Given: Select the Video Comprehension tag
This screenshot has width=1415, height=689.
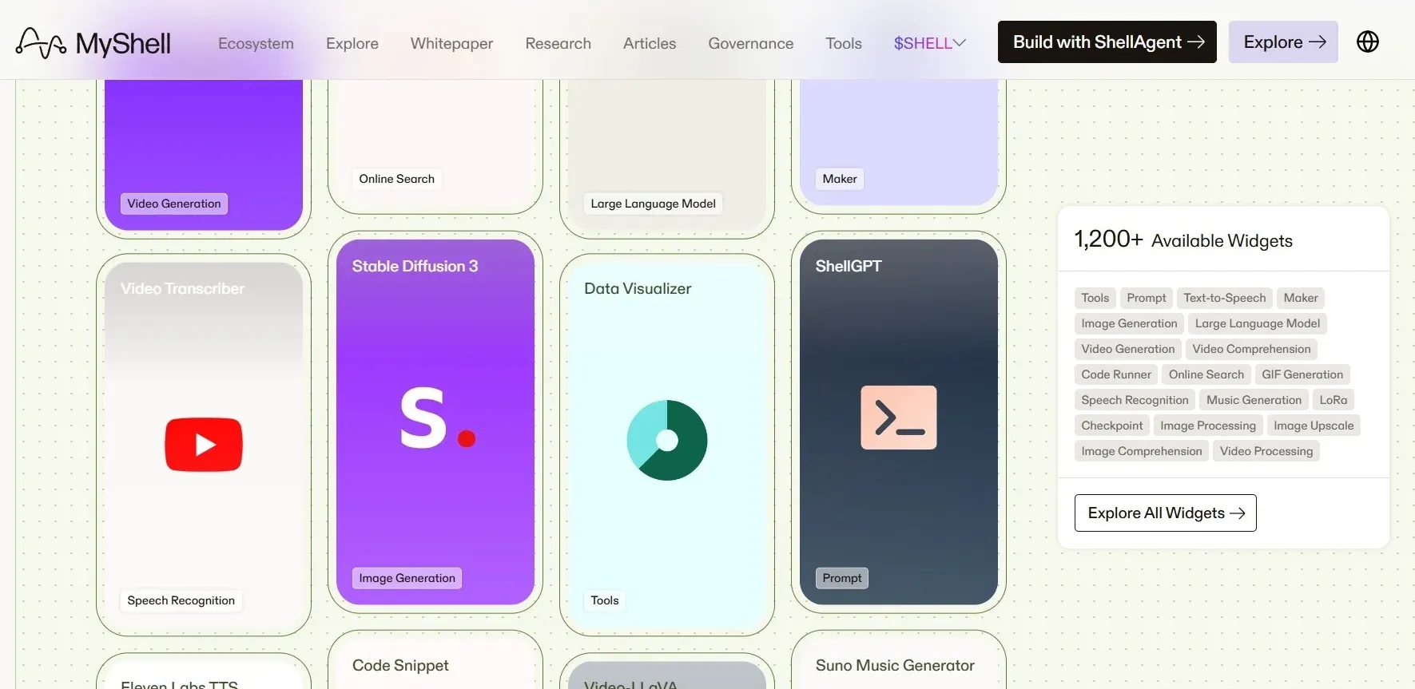Looking at the screenshot, I should [x=1252, y=349].
